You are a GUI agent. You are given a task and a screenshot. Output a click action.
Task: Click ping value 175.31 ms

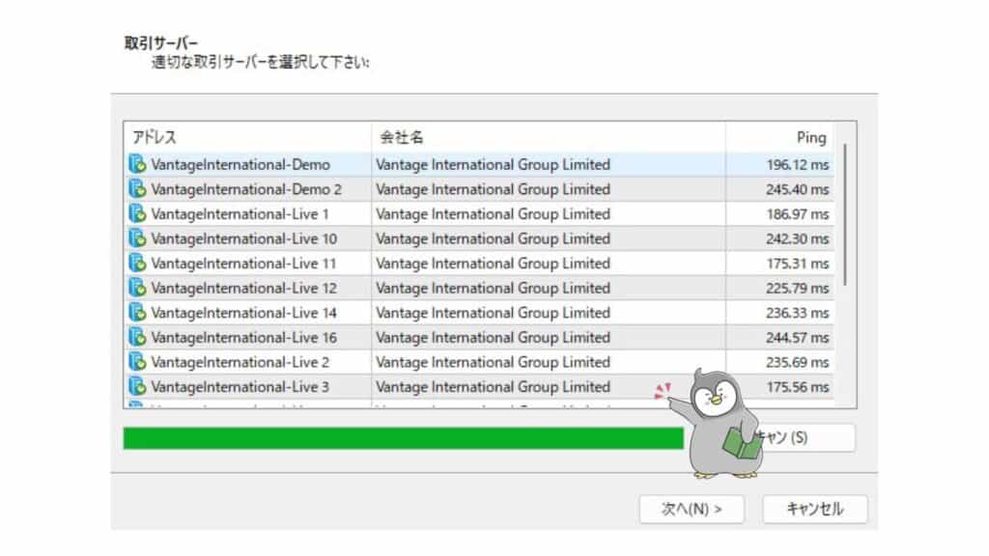(797, 263)
